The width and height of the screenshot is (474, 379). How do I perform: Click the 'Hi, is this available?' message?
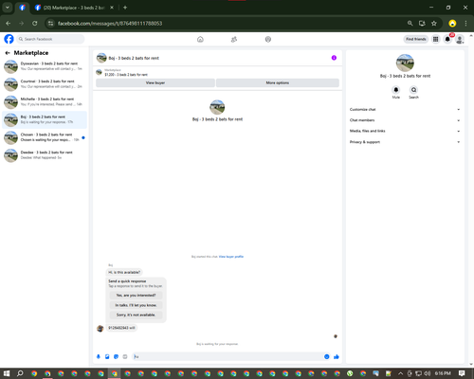point(124,272)
